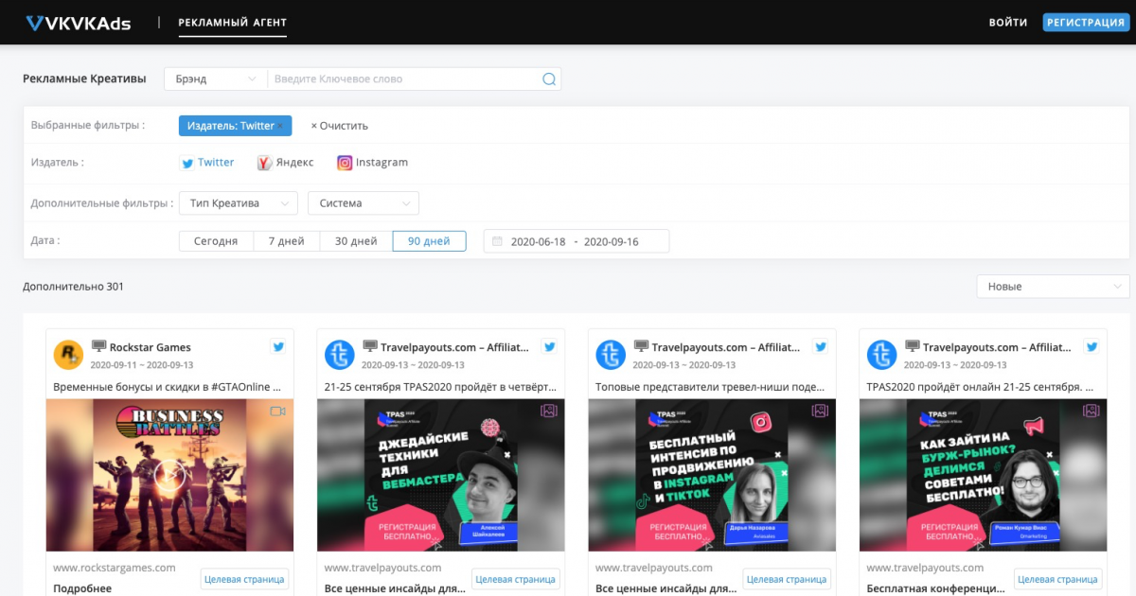Viewport: 1136px width, 596px height.
Task: Expand the 'Тип Креатива' dropdown
Action: [x=238, y=203]
